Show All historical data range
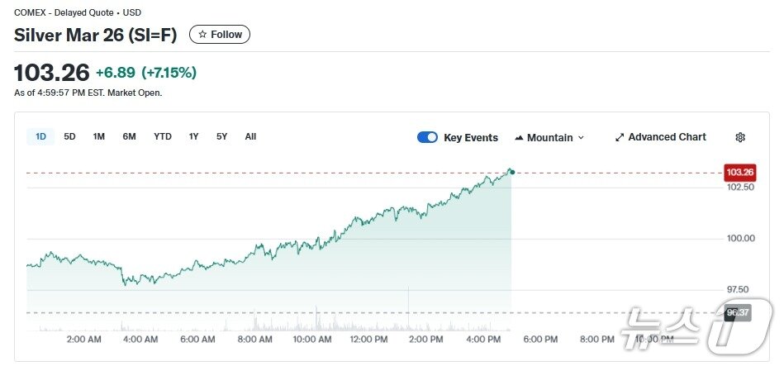784x366 pixels. tap(250, 136)
